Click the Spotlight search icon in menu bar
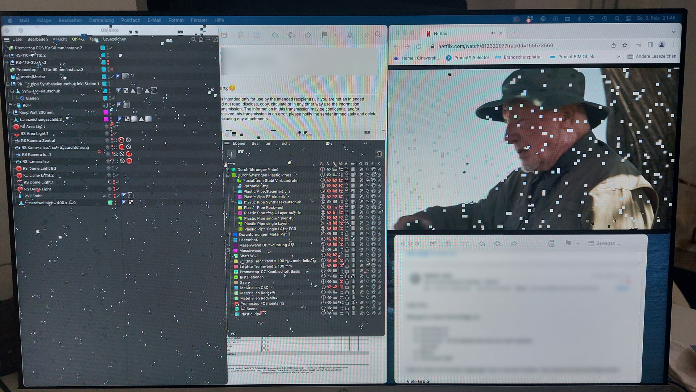The width and height of the screenshot is (696, 392). pos(617,18)
